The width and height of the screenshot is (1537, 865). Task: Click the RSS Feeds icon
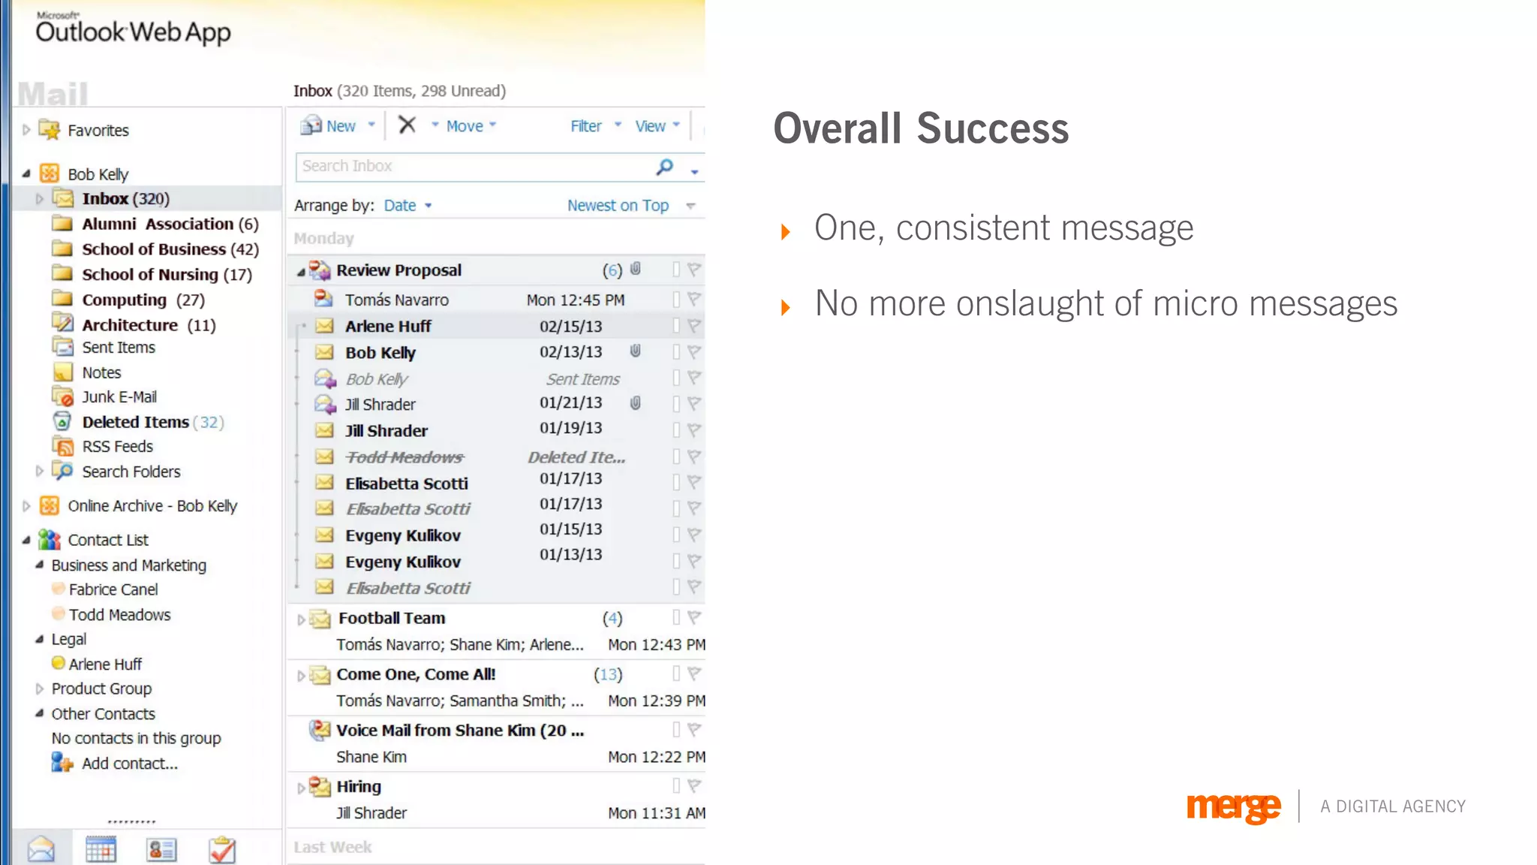tap(63, 446)
